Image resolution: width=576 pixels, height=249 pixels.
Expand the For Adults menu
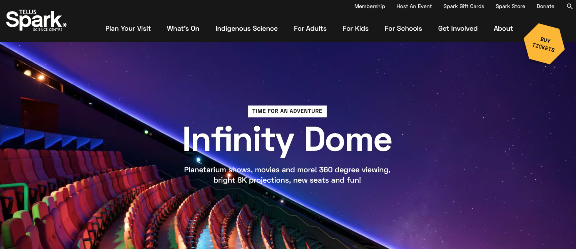(310, 28)
